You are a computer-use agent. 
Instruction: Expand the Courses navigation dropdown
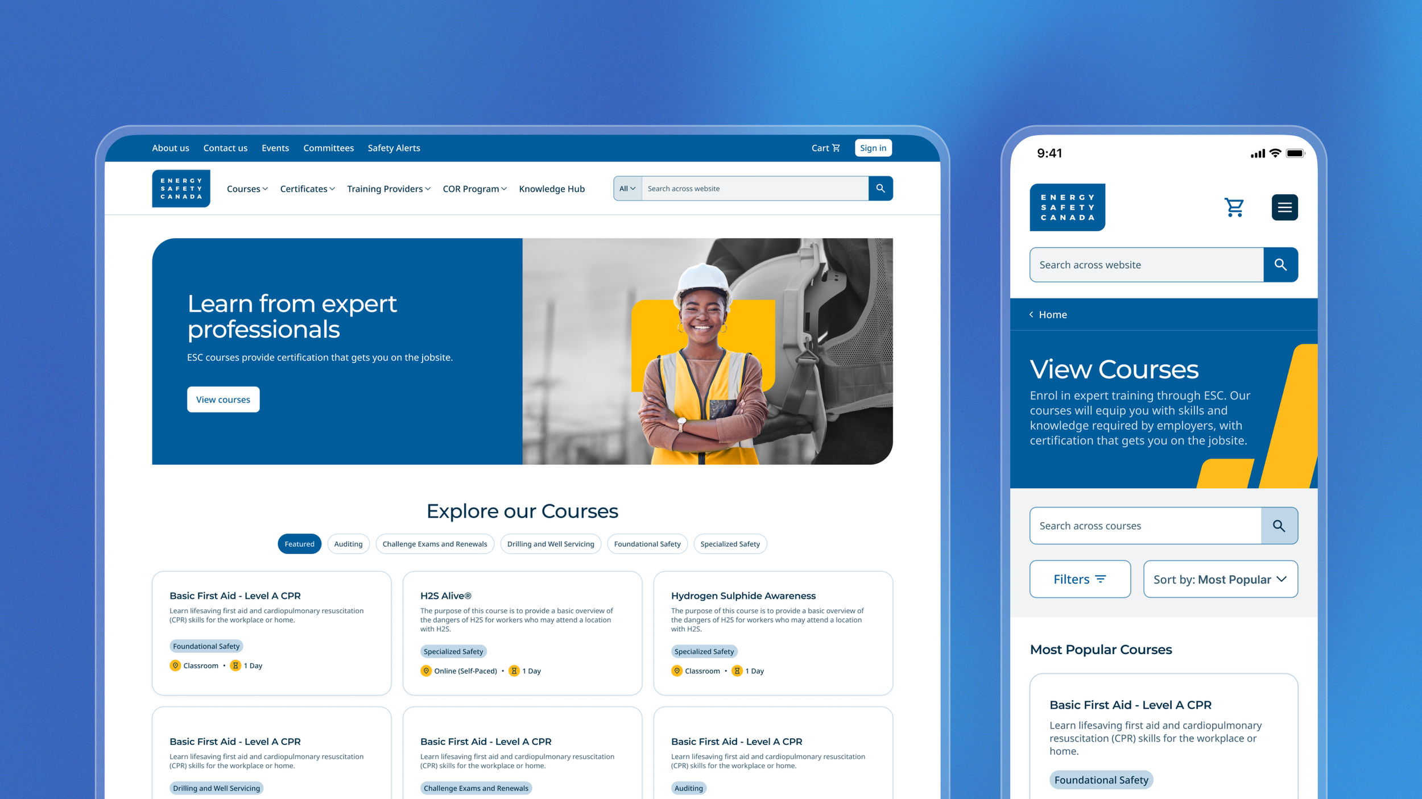pyautogui.click(x=247, y=189)
